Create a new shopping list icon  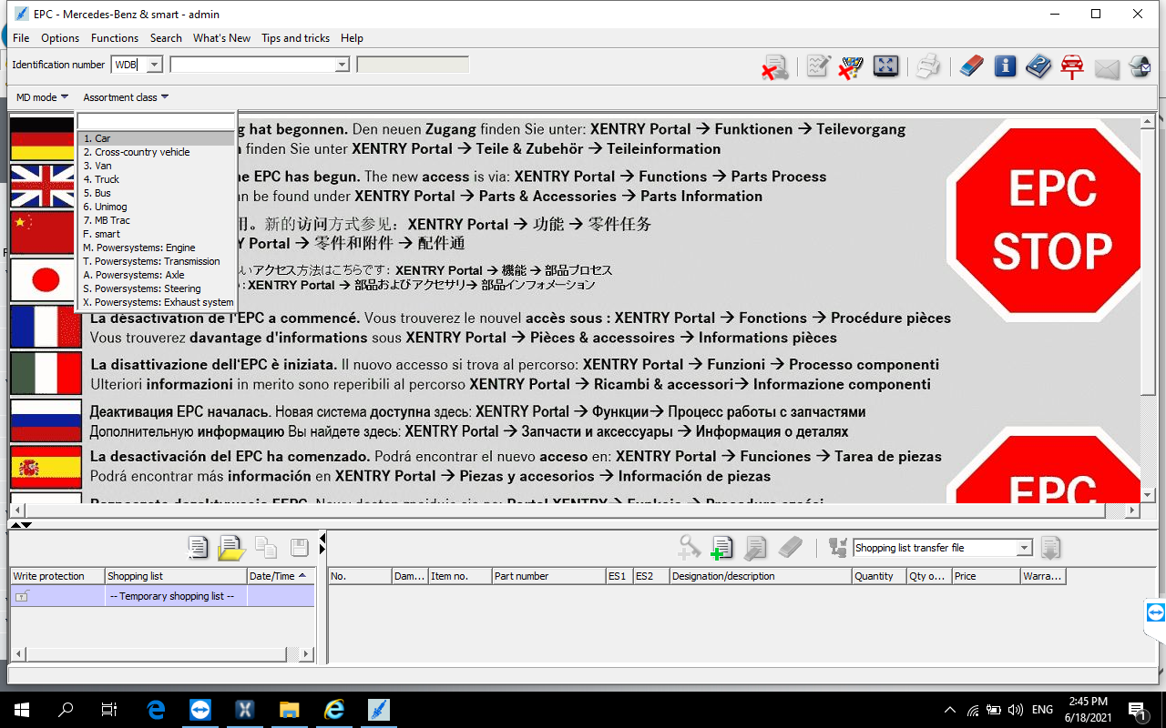[198, 548]
